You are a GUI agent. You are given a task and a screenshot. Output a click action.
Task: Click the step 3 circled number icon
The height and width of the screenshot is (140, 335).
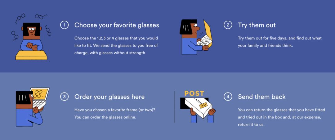tap(64, 97)
